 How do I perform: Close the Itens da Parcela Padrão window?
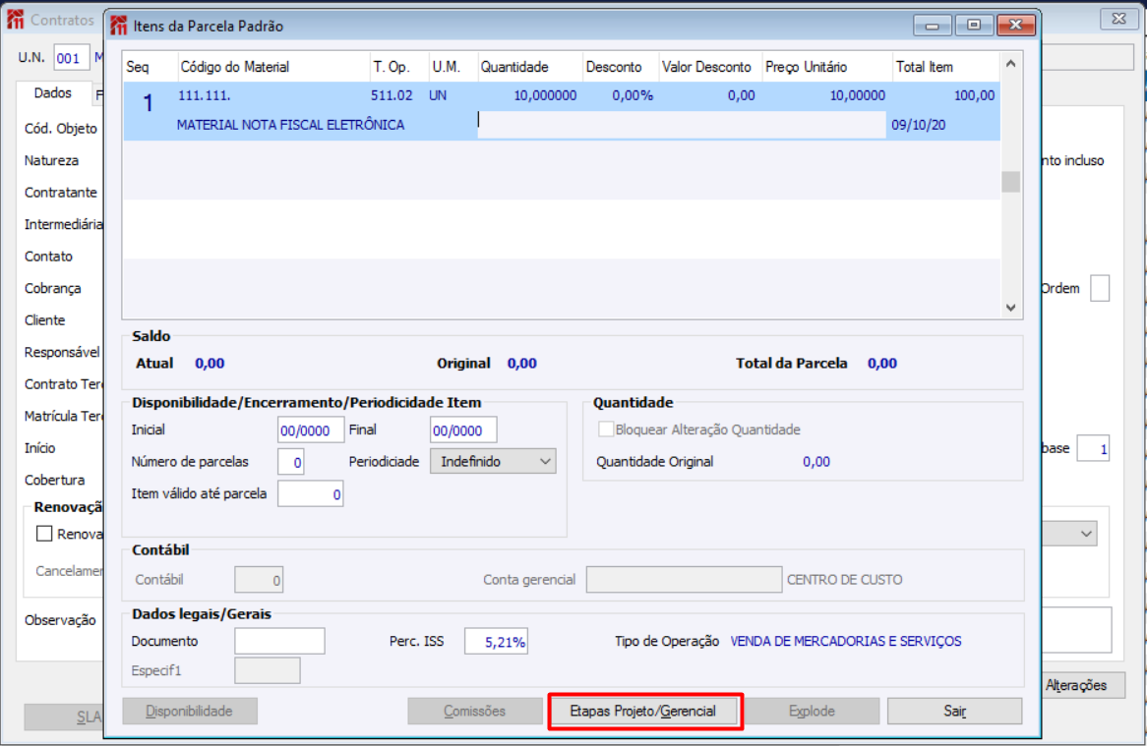[x=1015, y=25]
